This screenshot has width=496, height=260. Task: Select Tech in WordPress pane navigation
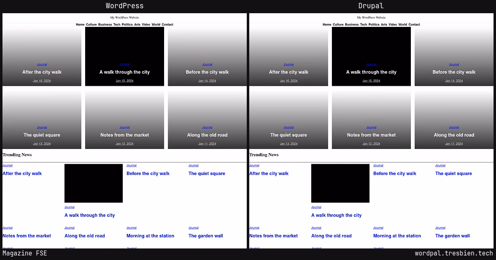(x=117, y=25)
